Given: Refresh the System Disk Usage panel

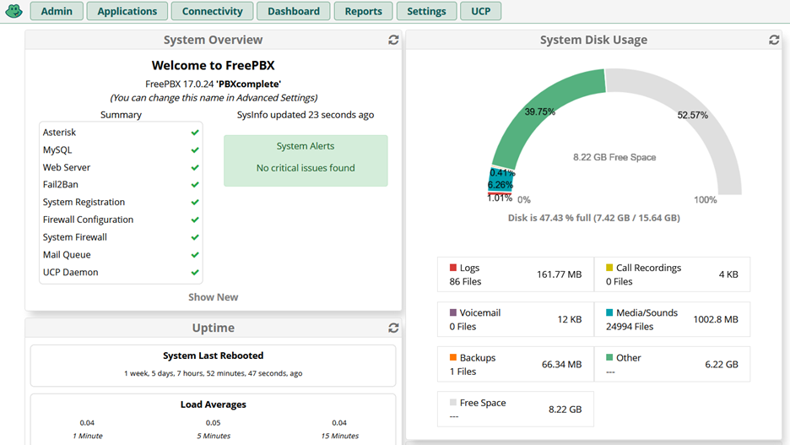Looking at the screenshot, I should pyautogui.click(x=774, y=40).
